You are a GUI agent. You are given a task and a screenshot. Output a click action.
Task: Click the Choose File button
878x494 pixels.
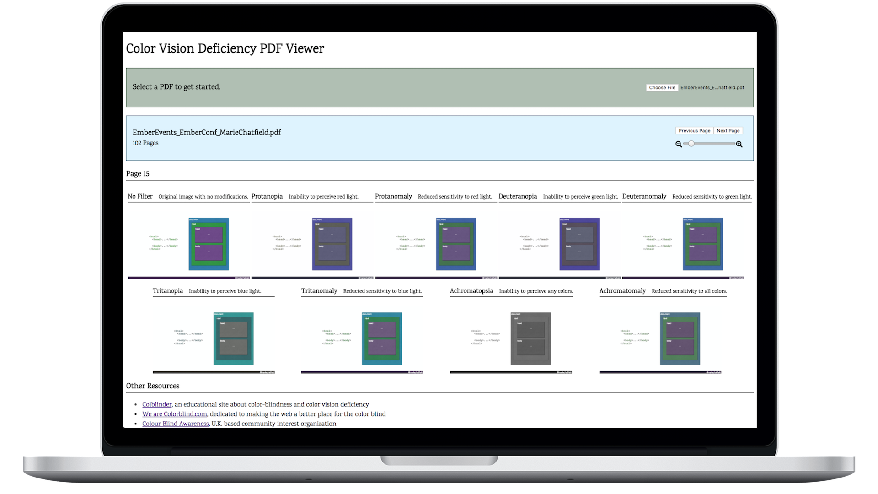pyautogui.click(x=662, y=87)
